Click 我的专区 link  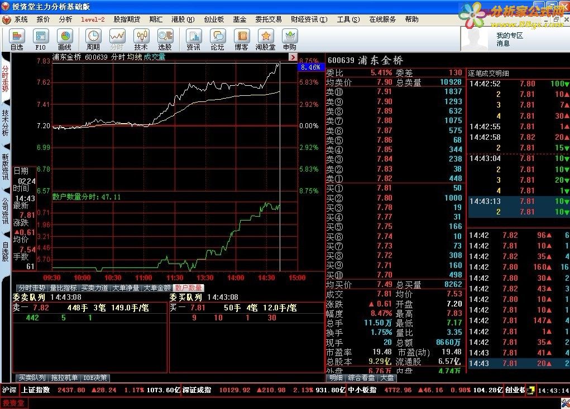510,36
